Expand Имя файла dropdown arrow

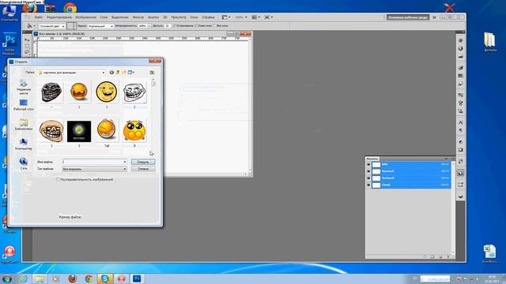coord(125,162)
